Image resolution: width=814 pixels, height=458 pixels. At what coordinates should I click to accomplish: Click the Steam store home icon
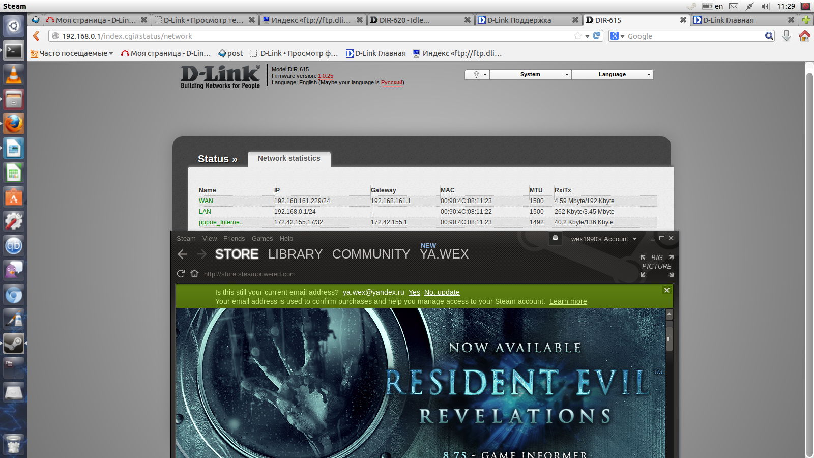click(x=194, y=274)
